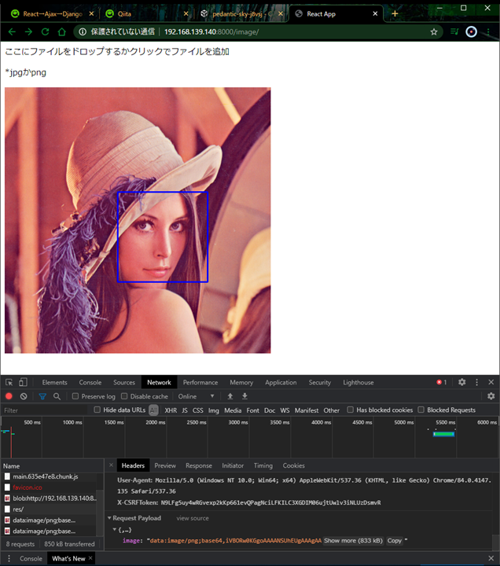500x566 pixels.
Task: Click the view source link
Action: point(193,518)
